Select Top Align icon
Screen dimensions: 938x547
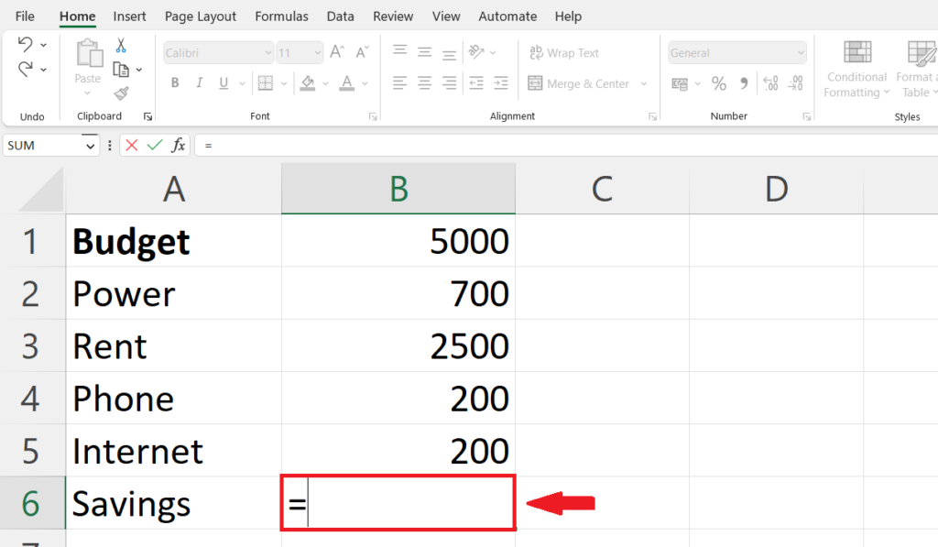(x=399, y=51)
